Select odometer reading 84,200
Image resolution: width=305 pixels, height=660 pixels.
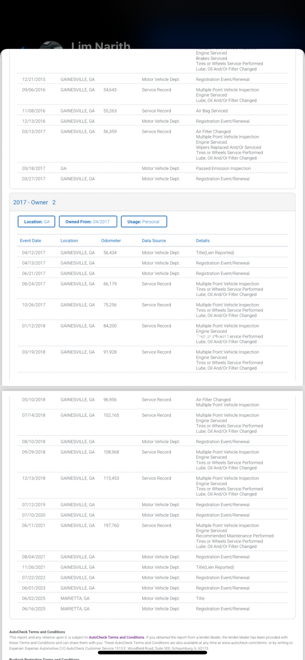(110, 326)
